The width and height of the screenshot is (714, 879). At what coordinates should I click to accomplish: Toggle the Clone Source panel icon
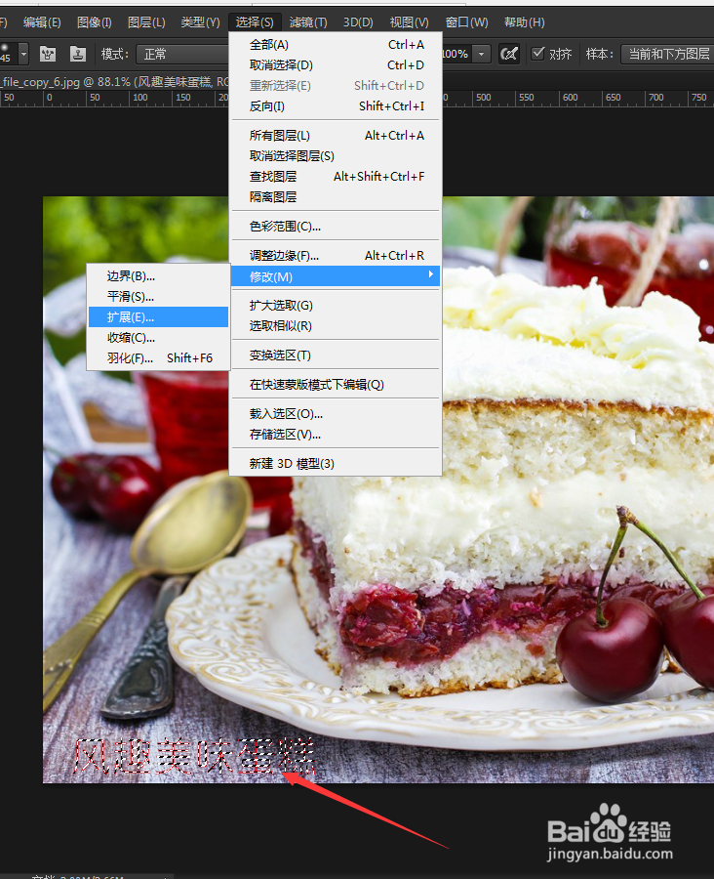point(77,54)
